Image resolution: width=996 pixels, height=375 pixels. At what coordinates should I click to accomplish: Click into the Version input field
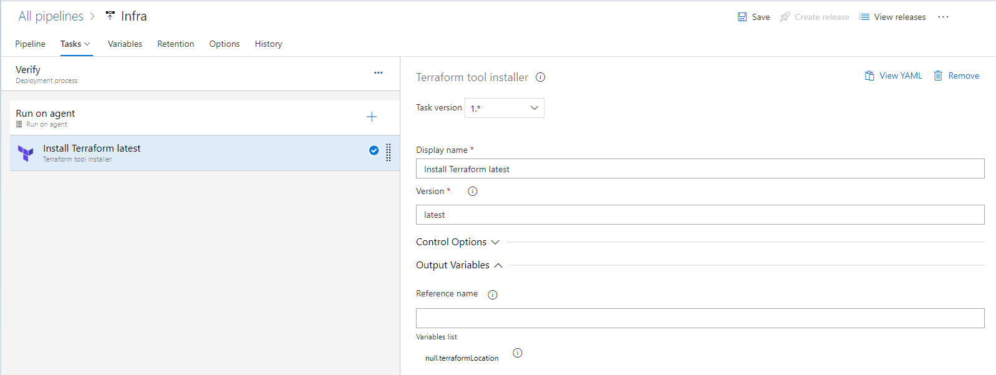(700, 215)
